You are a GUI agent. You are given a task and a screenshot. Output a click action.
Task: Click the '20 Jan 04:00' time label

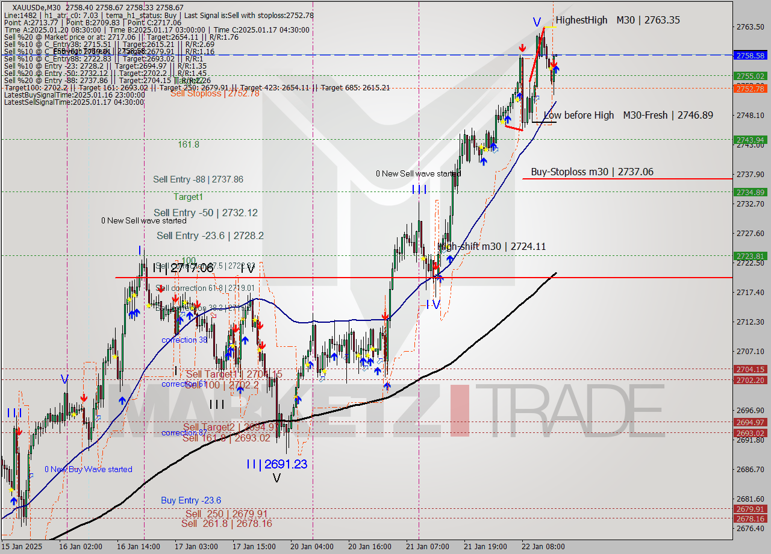click(312, 547)
